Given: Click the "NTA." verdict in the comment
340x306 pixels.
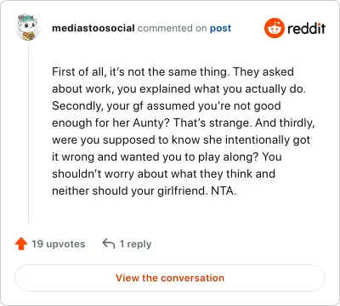Looking at the screenshot, I should tap(224, 190).
